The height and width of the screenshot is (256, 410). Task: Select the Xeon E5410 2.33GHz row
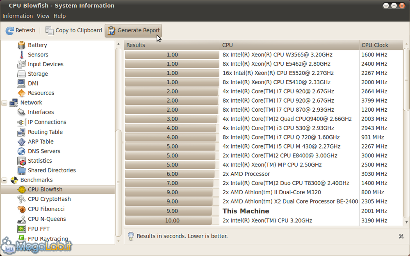click(x=264, y=82)
